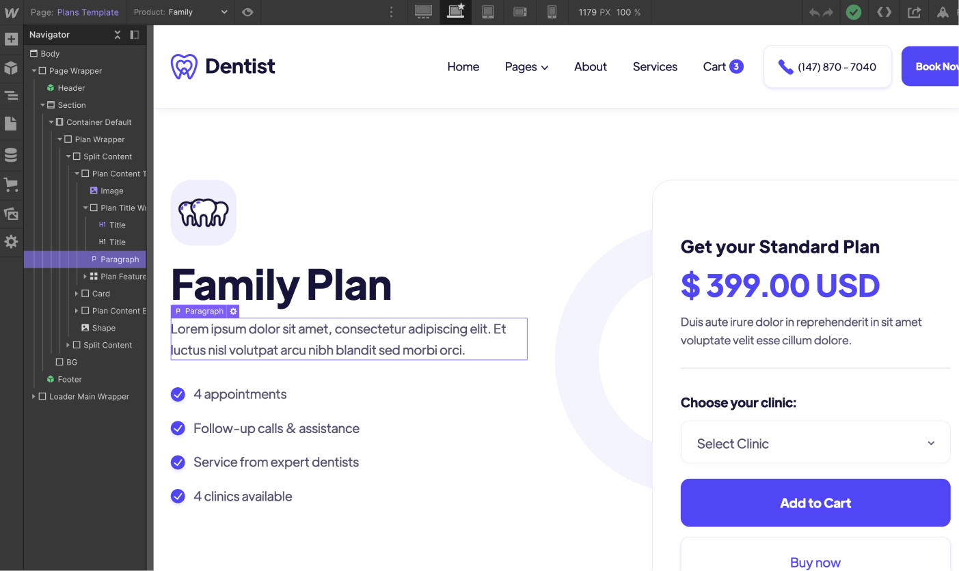Viewport: 959px width, 571px height.
Task: Undo the last change
Action: (x=813, y=12)
